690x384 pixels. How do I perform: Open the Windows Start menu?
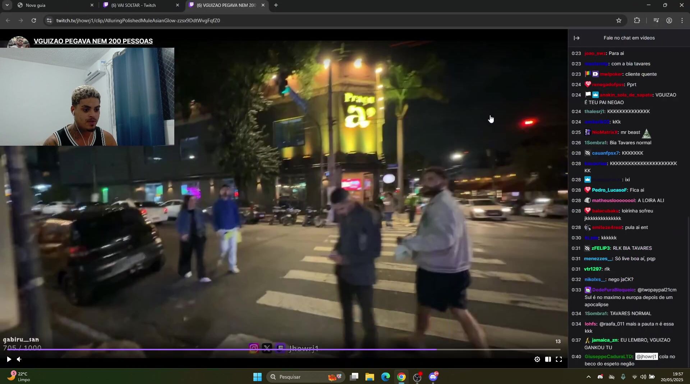(257, 377)
